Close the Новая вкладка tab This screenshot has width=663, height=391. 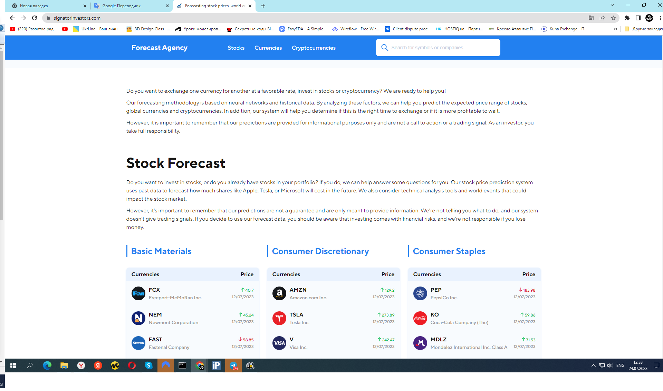click(85, 6)
